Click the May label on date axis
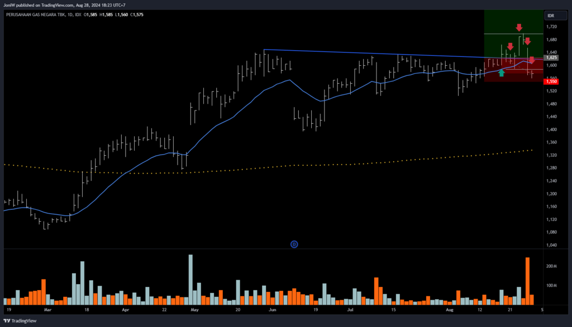The width and height of the screenshot is (572, 327). coord(194,309)
